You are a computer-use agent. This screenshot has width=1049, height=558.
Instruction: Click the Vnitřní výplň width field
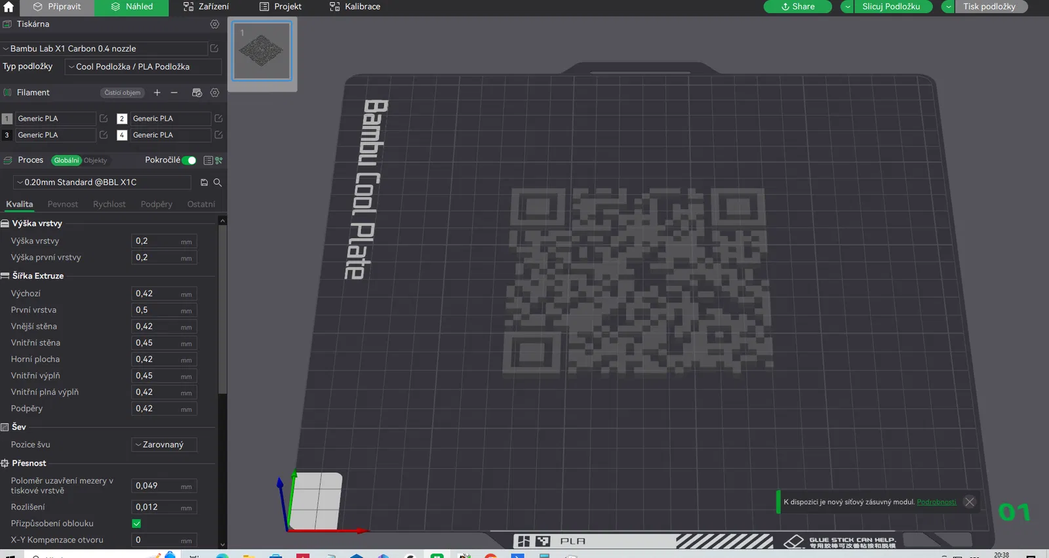tap(164, 376)
